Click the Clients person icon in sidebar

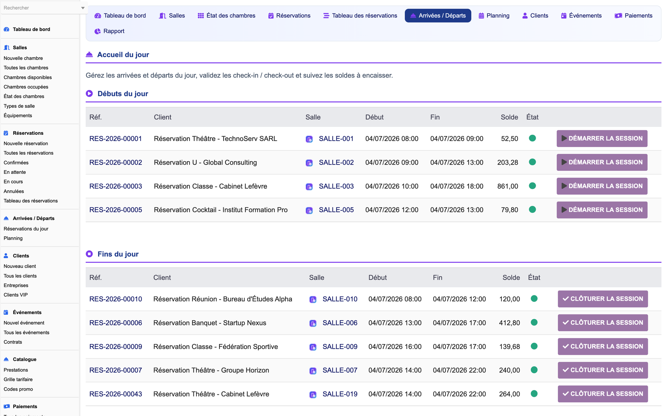pos(6,256)
